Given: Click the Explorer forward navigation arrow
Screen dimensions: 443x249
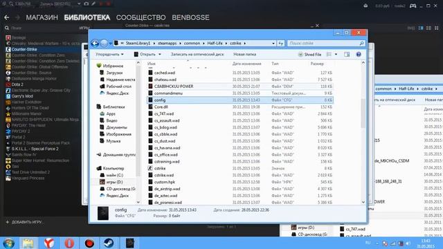Looking at the screenshot, I should click(x=105, y=43).
